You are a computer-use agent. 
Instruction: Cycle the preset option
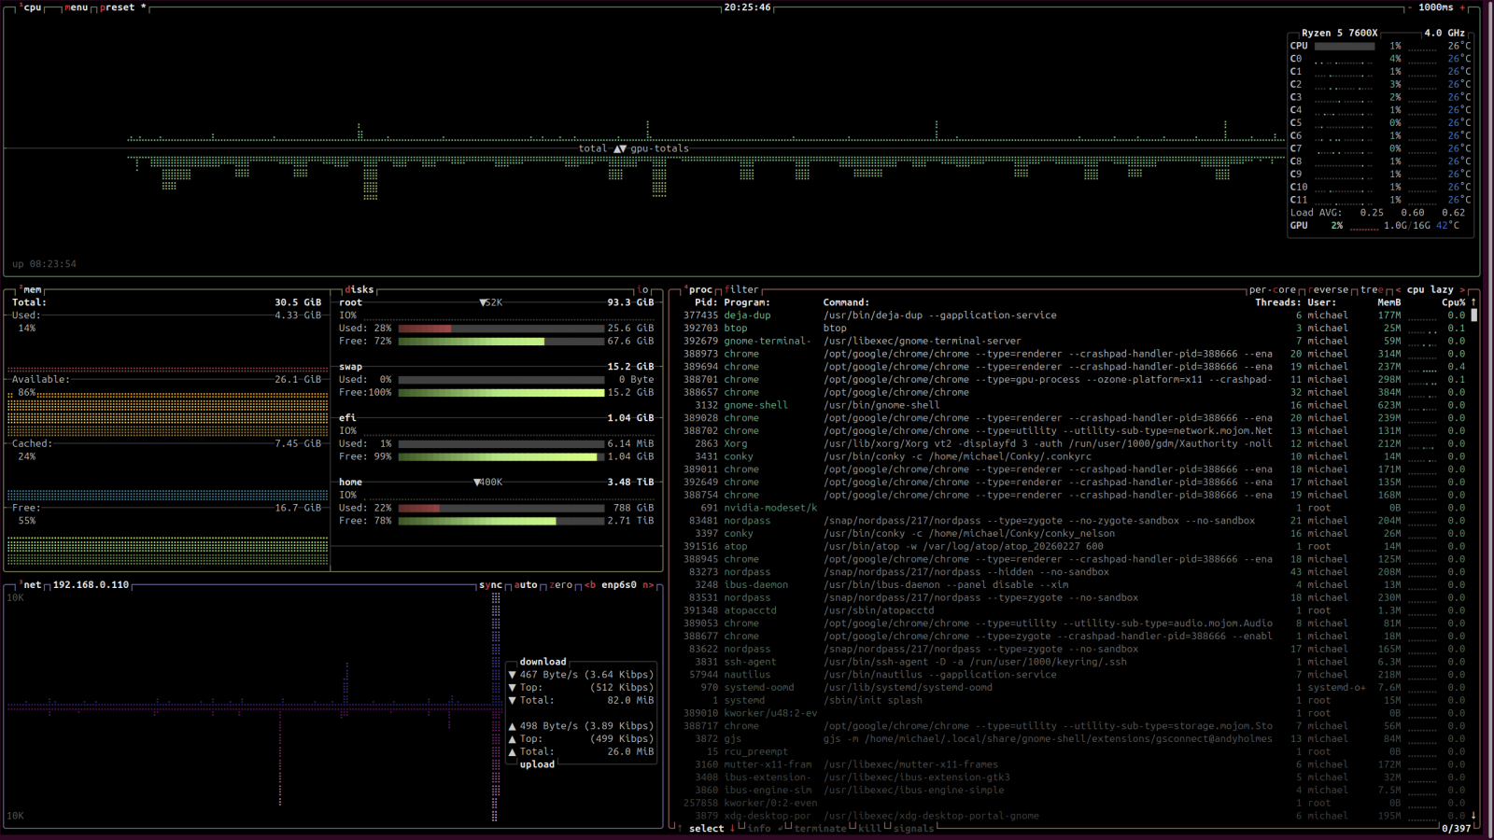tap(118, 7)
